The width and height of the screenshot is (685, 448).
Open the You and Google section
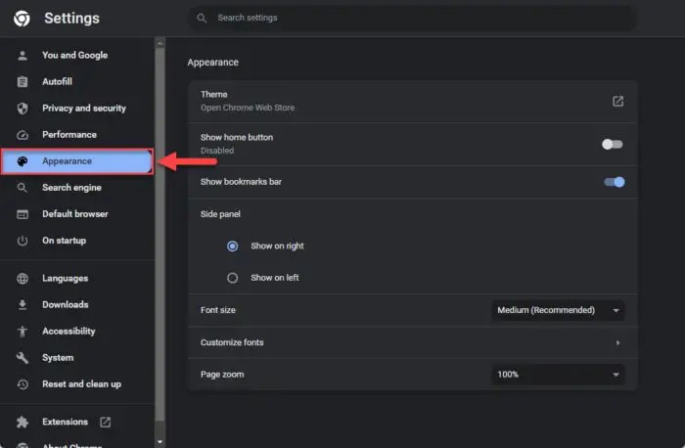[x=74, y=56]
